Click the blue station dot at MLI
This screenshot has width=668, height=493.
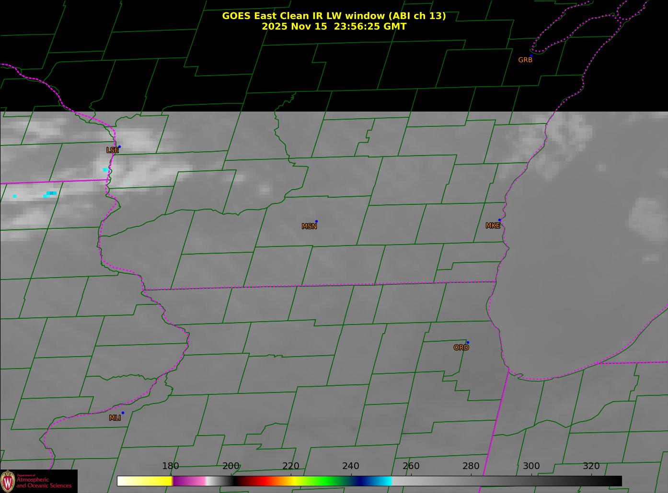pos(123,413)
